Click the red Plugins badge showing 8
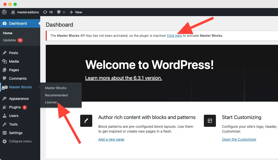 [24, 107]
